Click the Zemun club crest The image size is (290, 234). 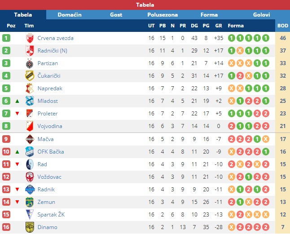30,202
